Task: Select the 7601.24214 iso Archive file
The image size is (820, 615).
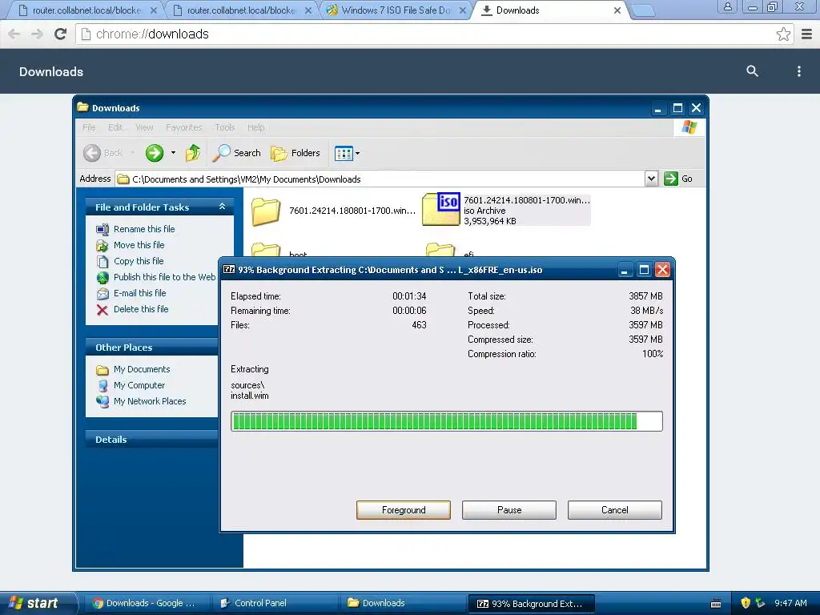Action: pyautogui.click(x=506, y=211)
